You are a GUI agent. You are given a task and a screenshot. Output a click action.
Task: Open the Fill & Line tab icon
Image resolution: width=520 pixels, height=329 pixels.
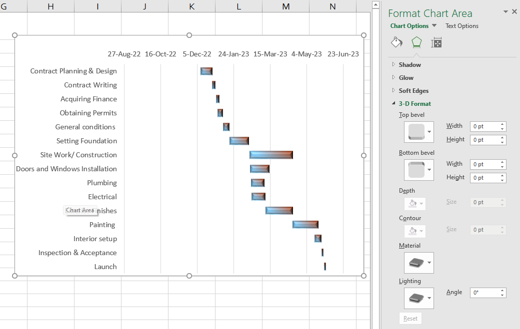point(396,43)
